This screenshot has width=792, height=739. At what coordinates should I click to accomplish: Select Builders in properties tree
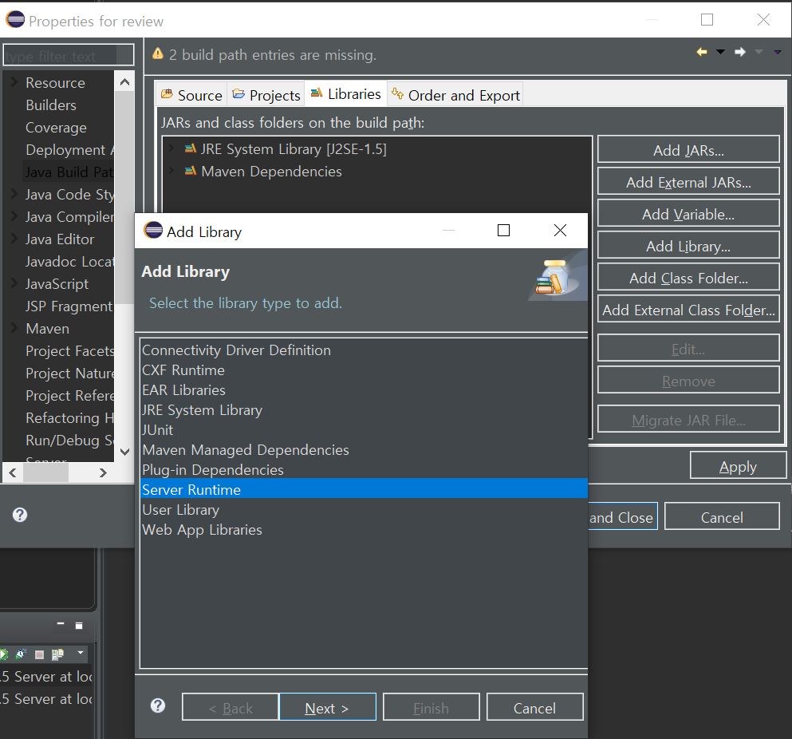(51, 105)
